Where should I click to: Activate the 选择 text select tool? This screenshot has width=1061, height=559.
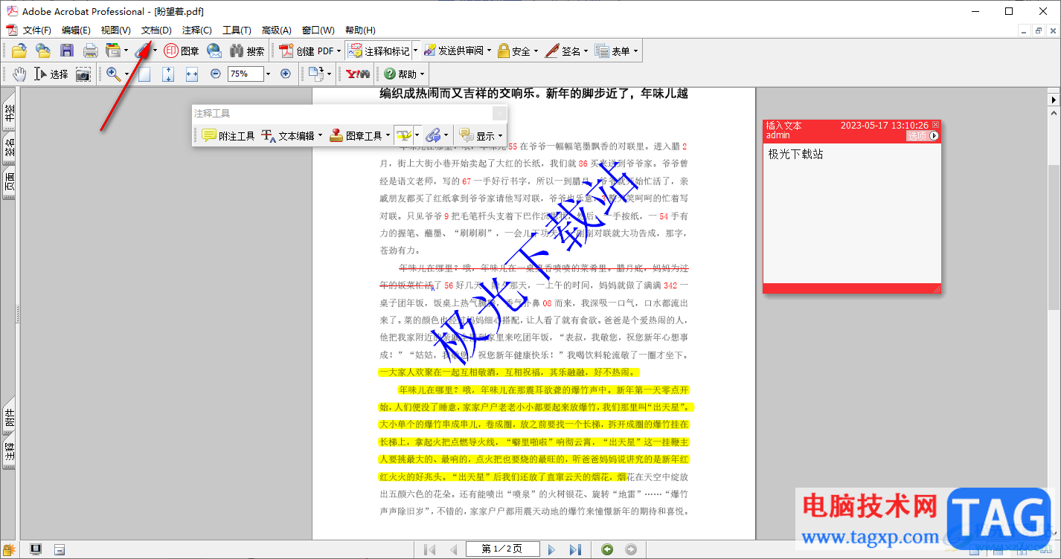(51, 74)
